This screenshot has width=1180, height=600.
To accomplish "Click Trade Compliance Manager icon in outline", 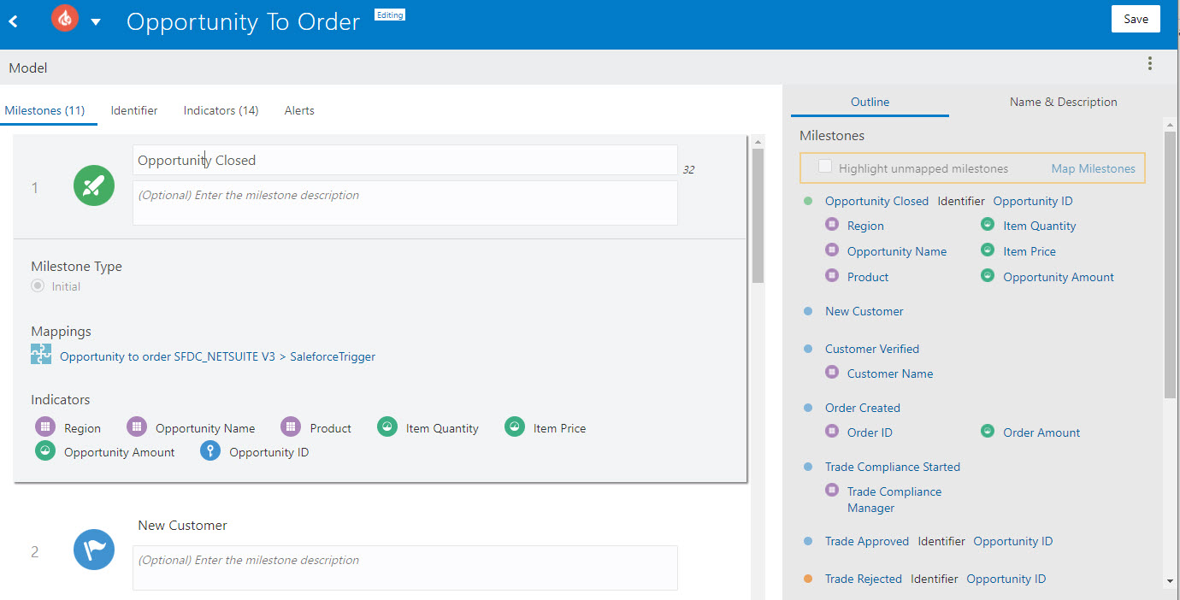I will pyautogui.click(x=832, y=491).
